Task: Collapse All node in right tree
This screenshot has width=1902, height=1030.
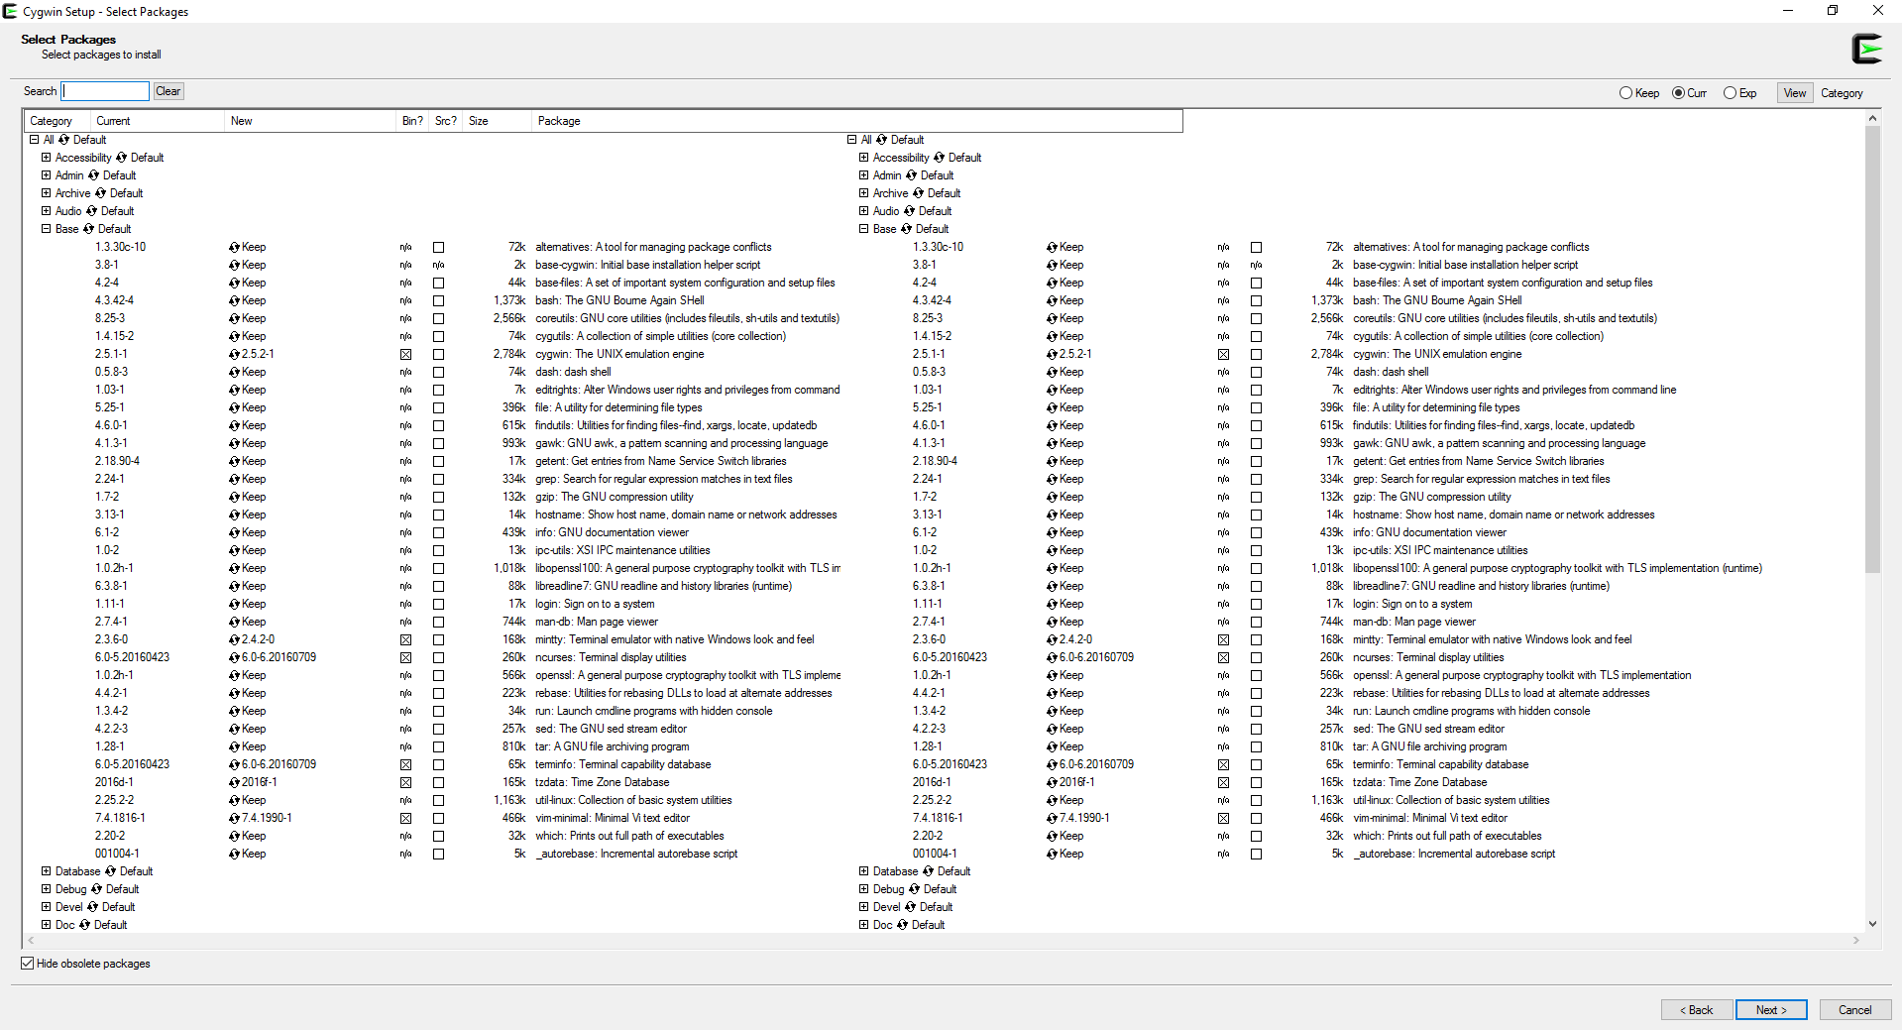Action: (851, 140)
